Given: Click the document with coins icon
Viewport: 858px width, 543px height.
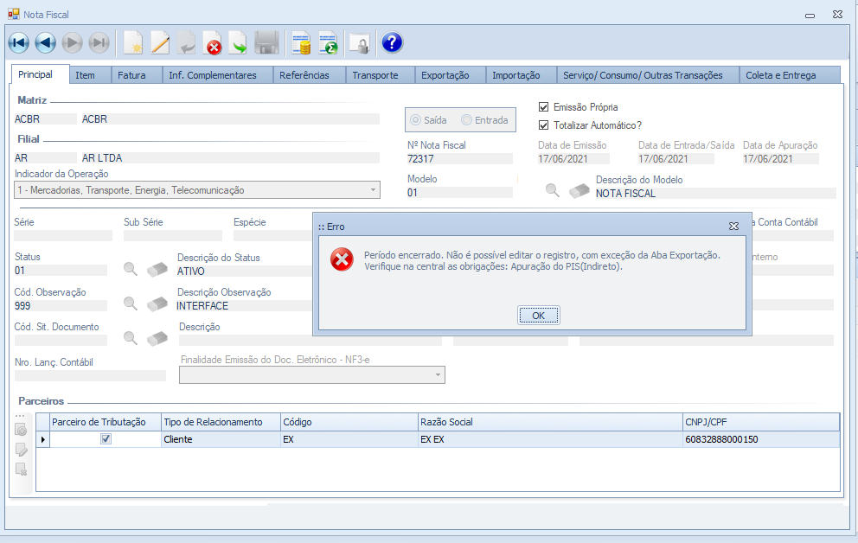Looking at the screenshot, I should pyautogui.click(x=301, y=42).
